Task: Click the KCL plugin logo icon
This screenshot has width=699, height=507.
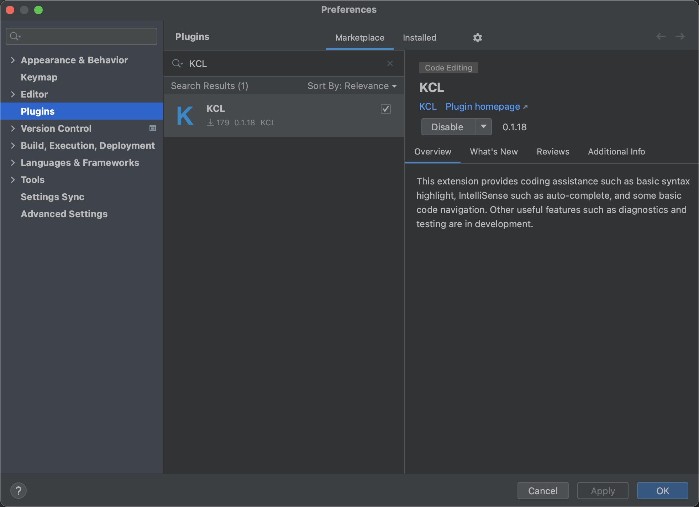Action: [185, 116]
